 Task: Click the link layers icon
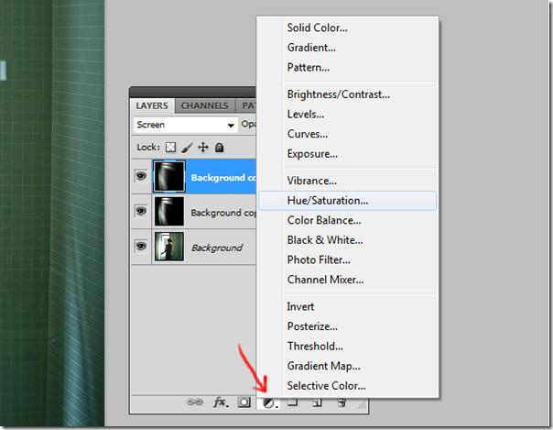pyautogui.click(x=194, y=402)
